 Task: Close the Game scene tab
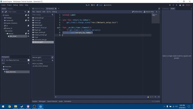point(55,8)
